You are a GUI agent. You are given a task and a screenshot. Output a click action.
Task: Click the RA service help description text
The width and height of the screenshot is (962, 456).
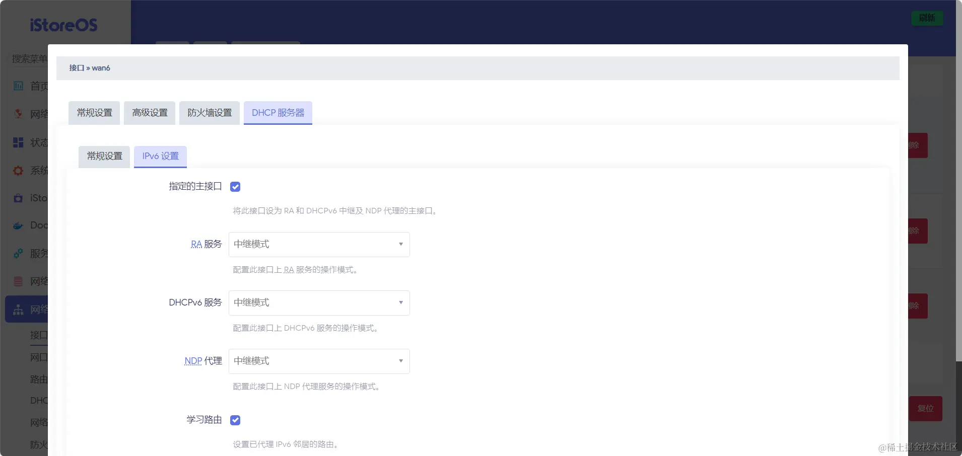click(296, 270)
